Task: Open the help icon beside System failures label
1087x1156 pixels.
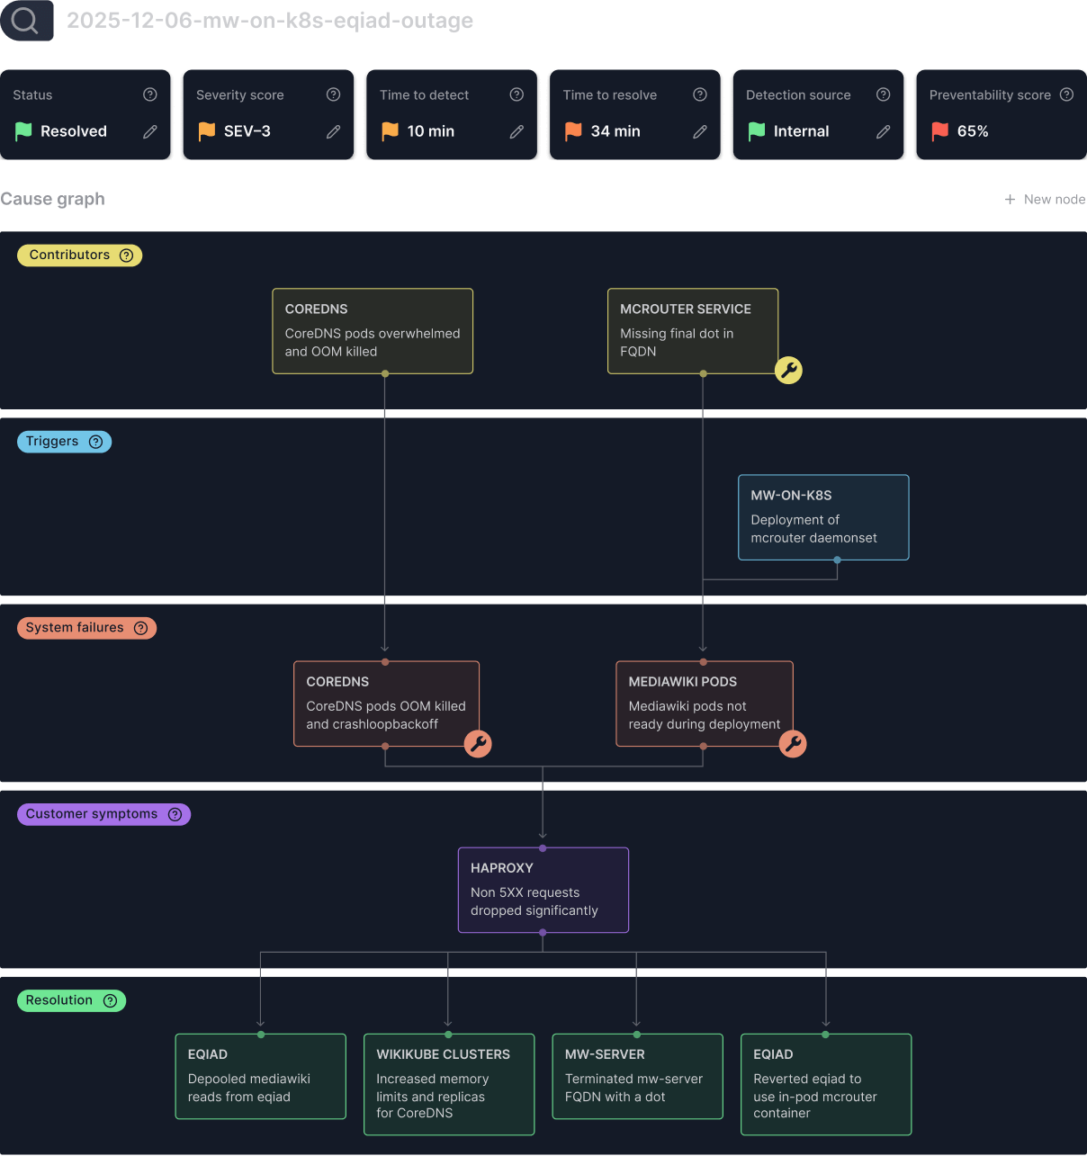Action: [x=141, y=628]
